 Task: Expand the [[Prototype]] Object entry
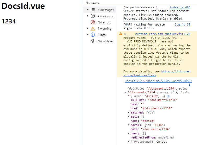click(128, 142)
